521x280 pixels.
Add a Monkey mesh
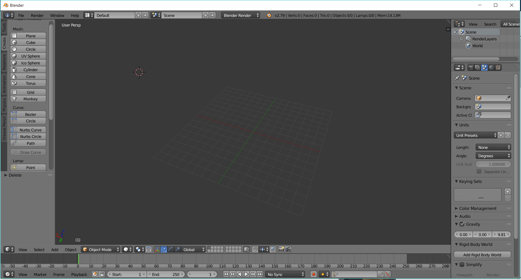(x=28, y=99)
